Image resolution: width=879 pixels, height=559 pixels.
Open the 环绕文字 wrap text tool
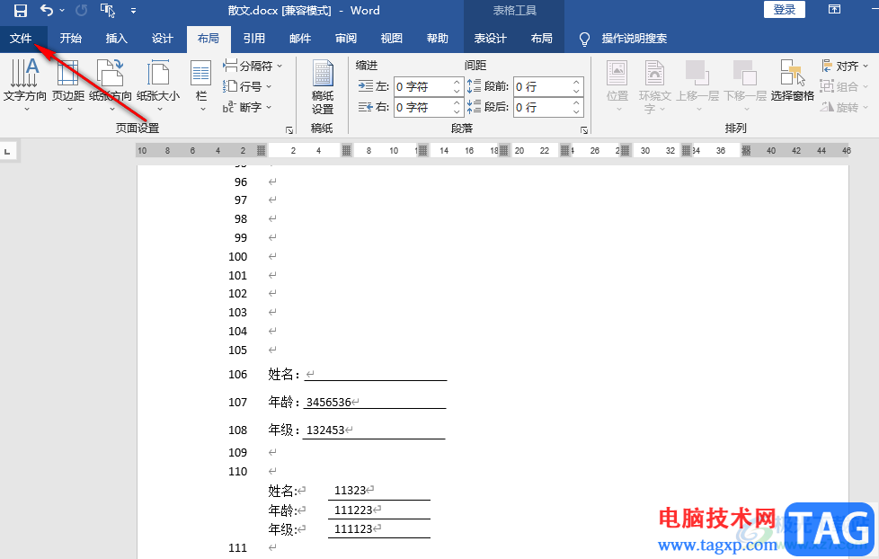click(x=654, y=85)
